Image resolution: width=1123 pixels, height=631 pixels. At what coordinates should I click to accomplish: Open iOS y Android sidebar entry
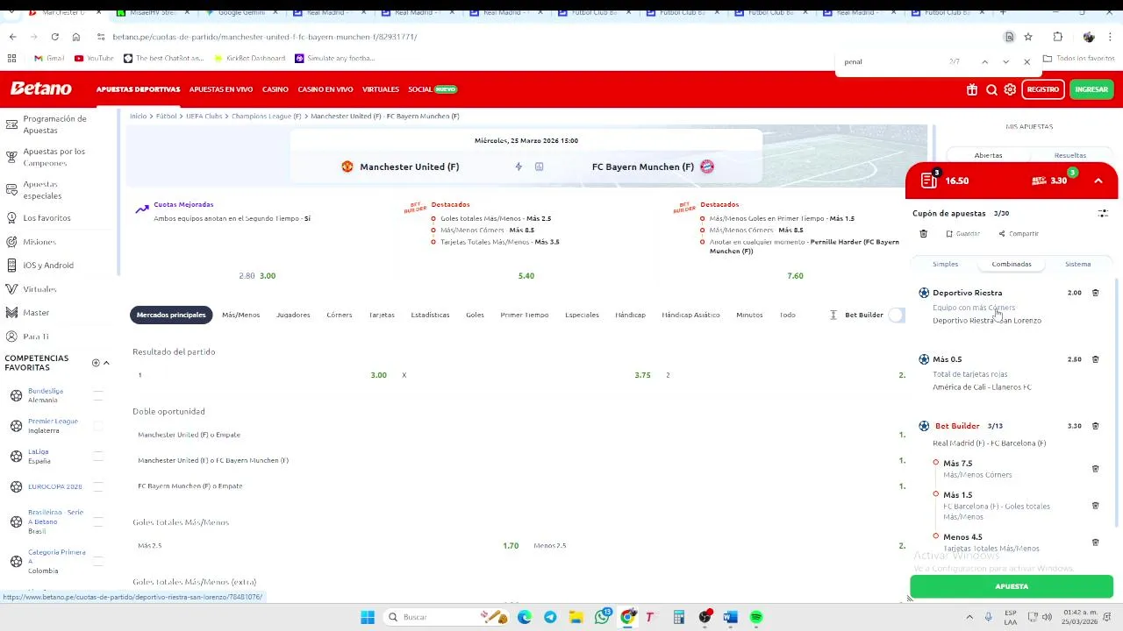tap(48, 266)
